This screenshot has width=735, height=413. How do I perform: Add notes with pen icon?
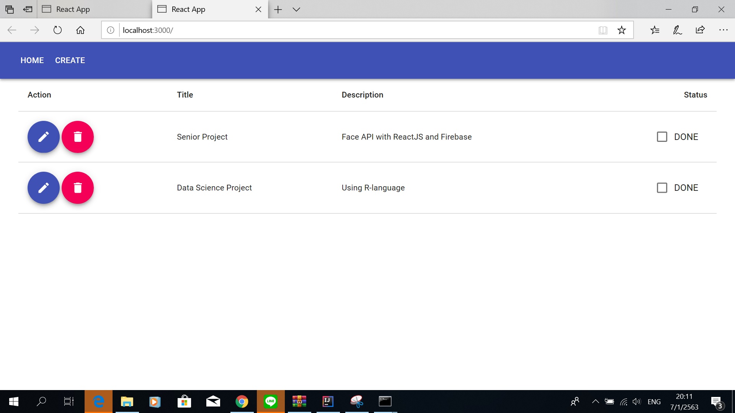coord(678,30)
